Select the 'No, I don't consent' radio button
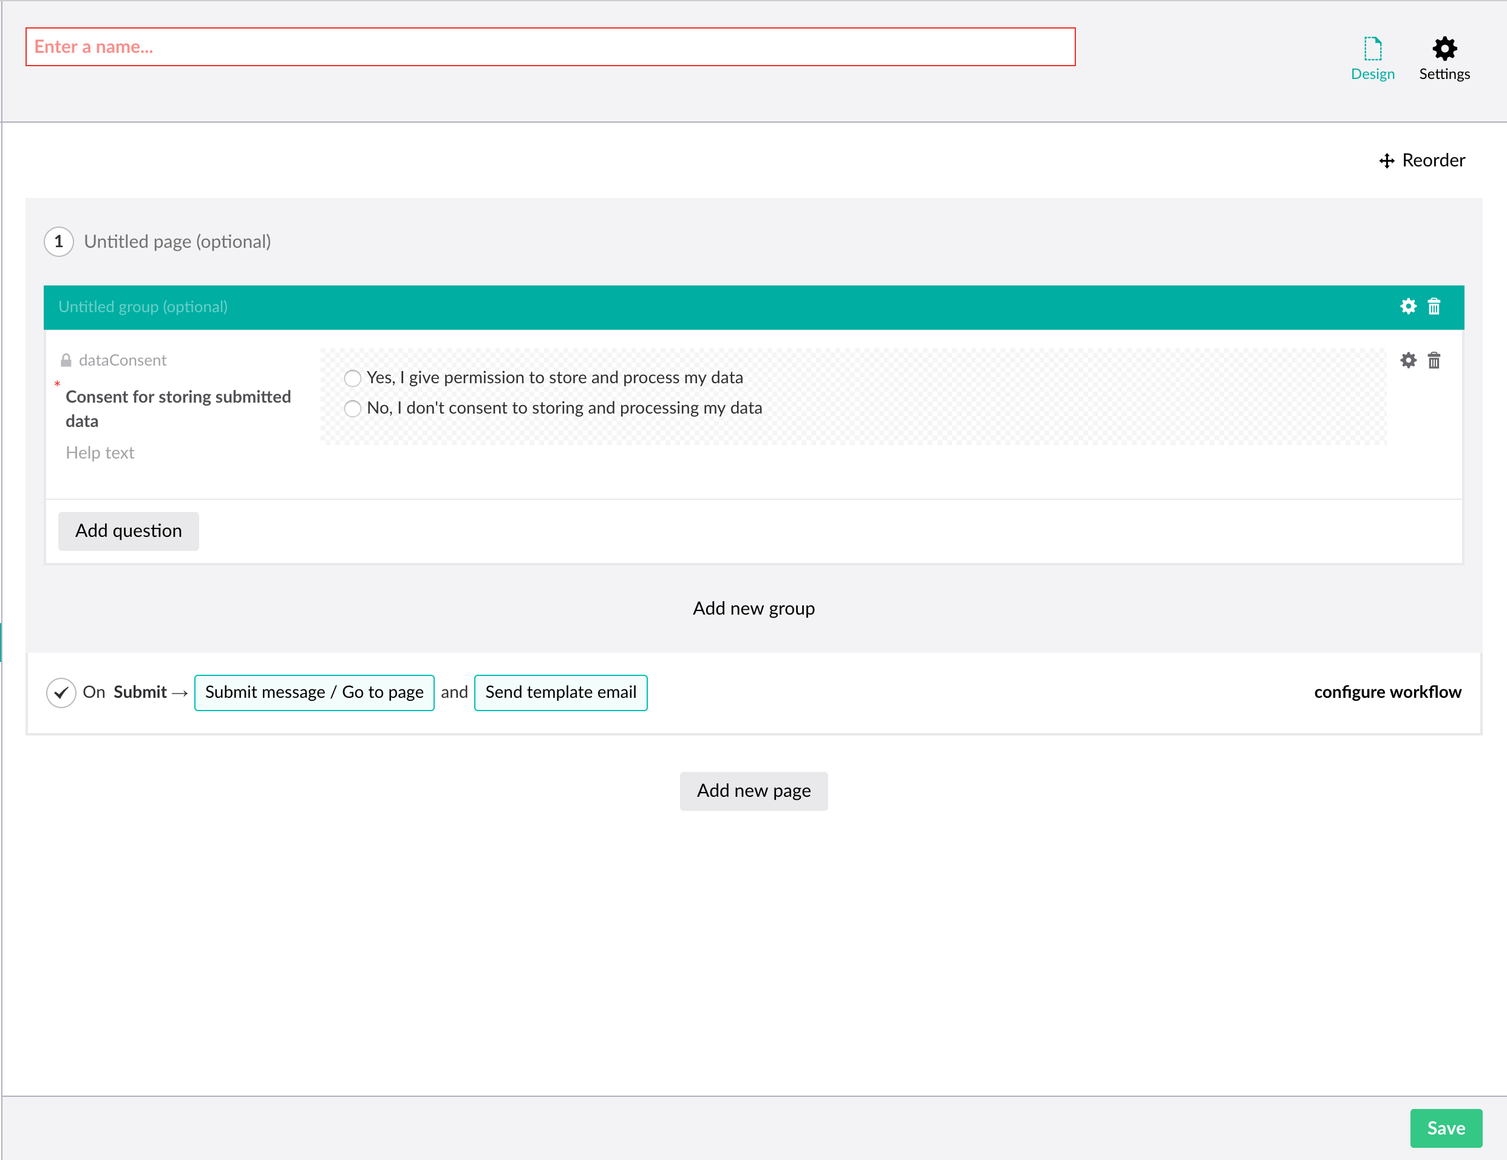1507x1160 pixels. pos(353,409)
